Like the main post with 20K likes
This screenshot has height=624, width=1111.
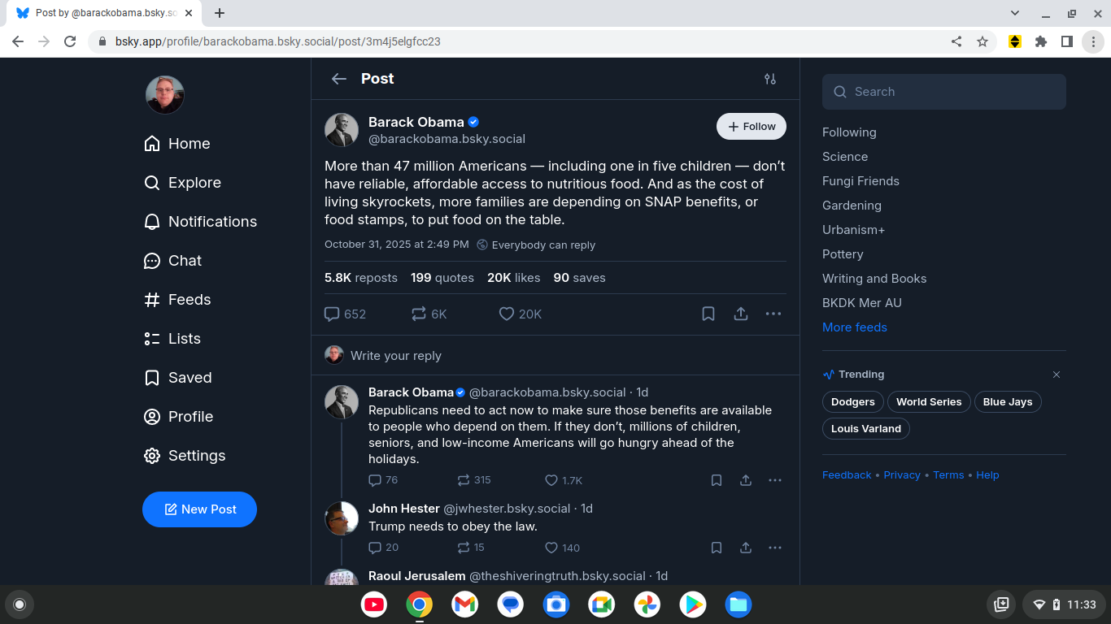(521, 314)
